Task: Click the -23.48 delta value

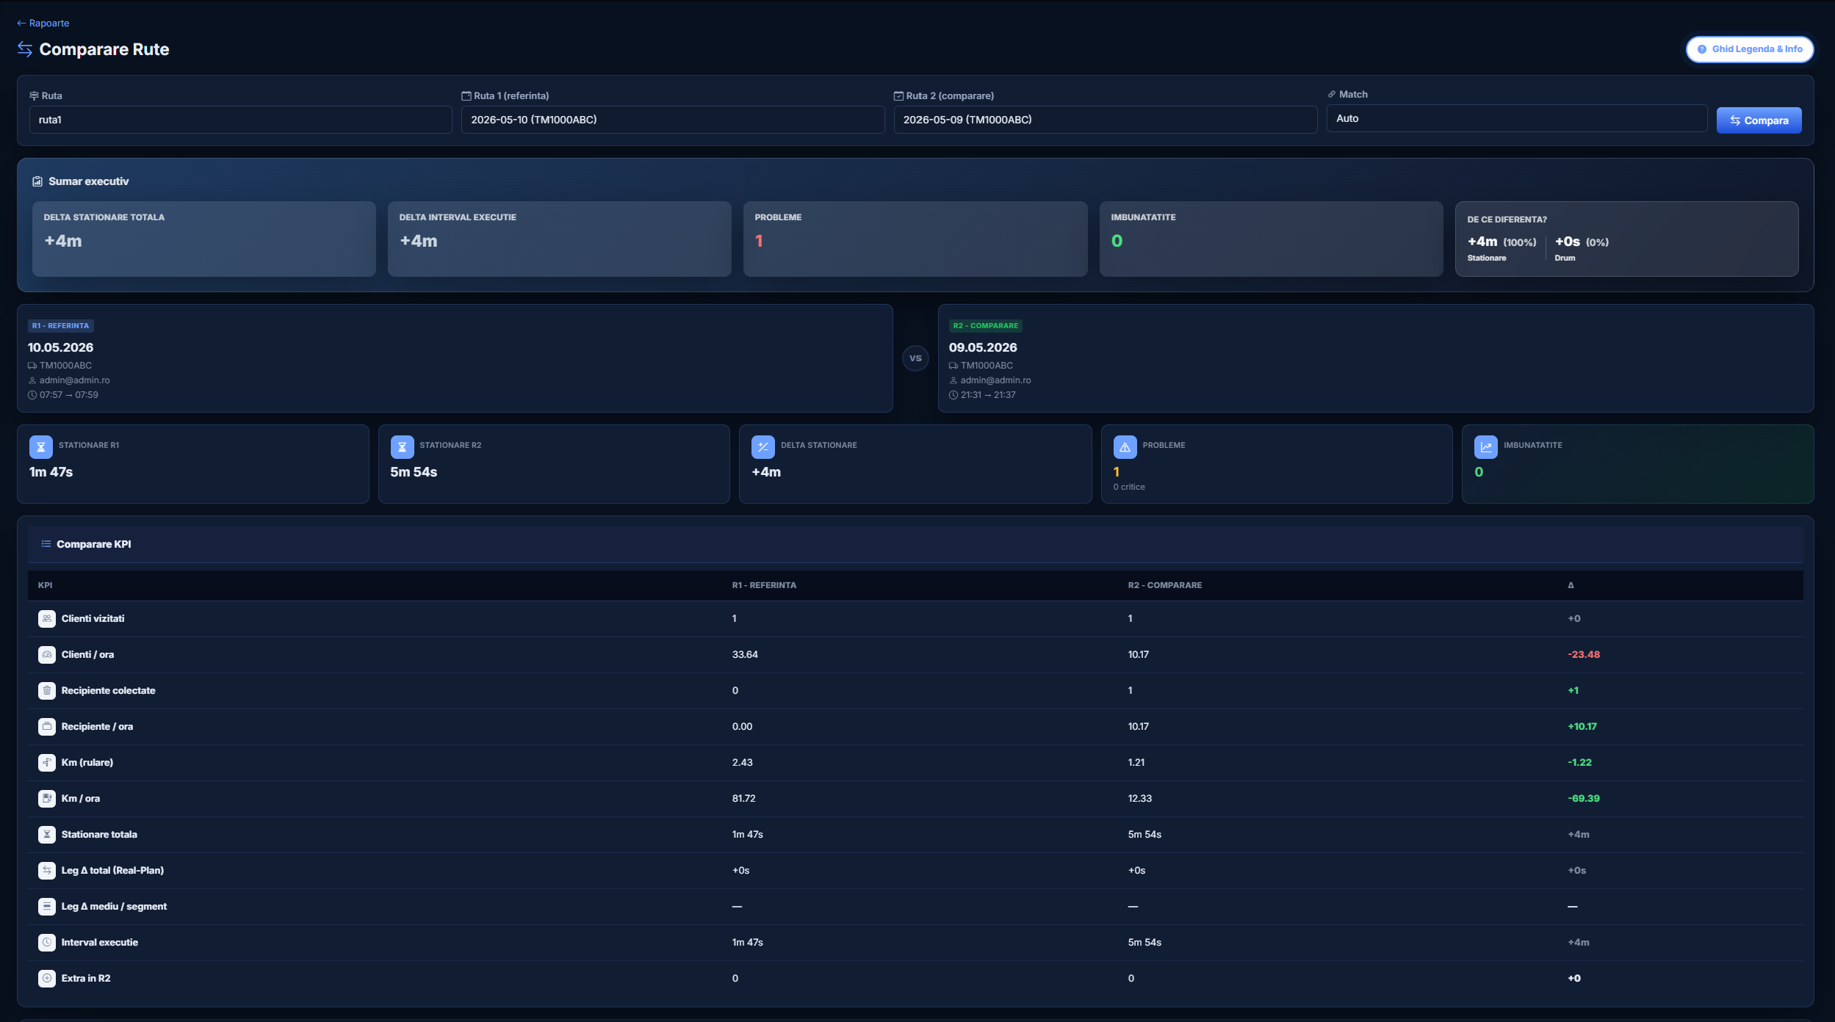Action: [x=1584, y=655]
